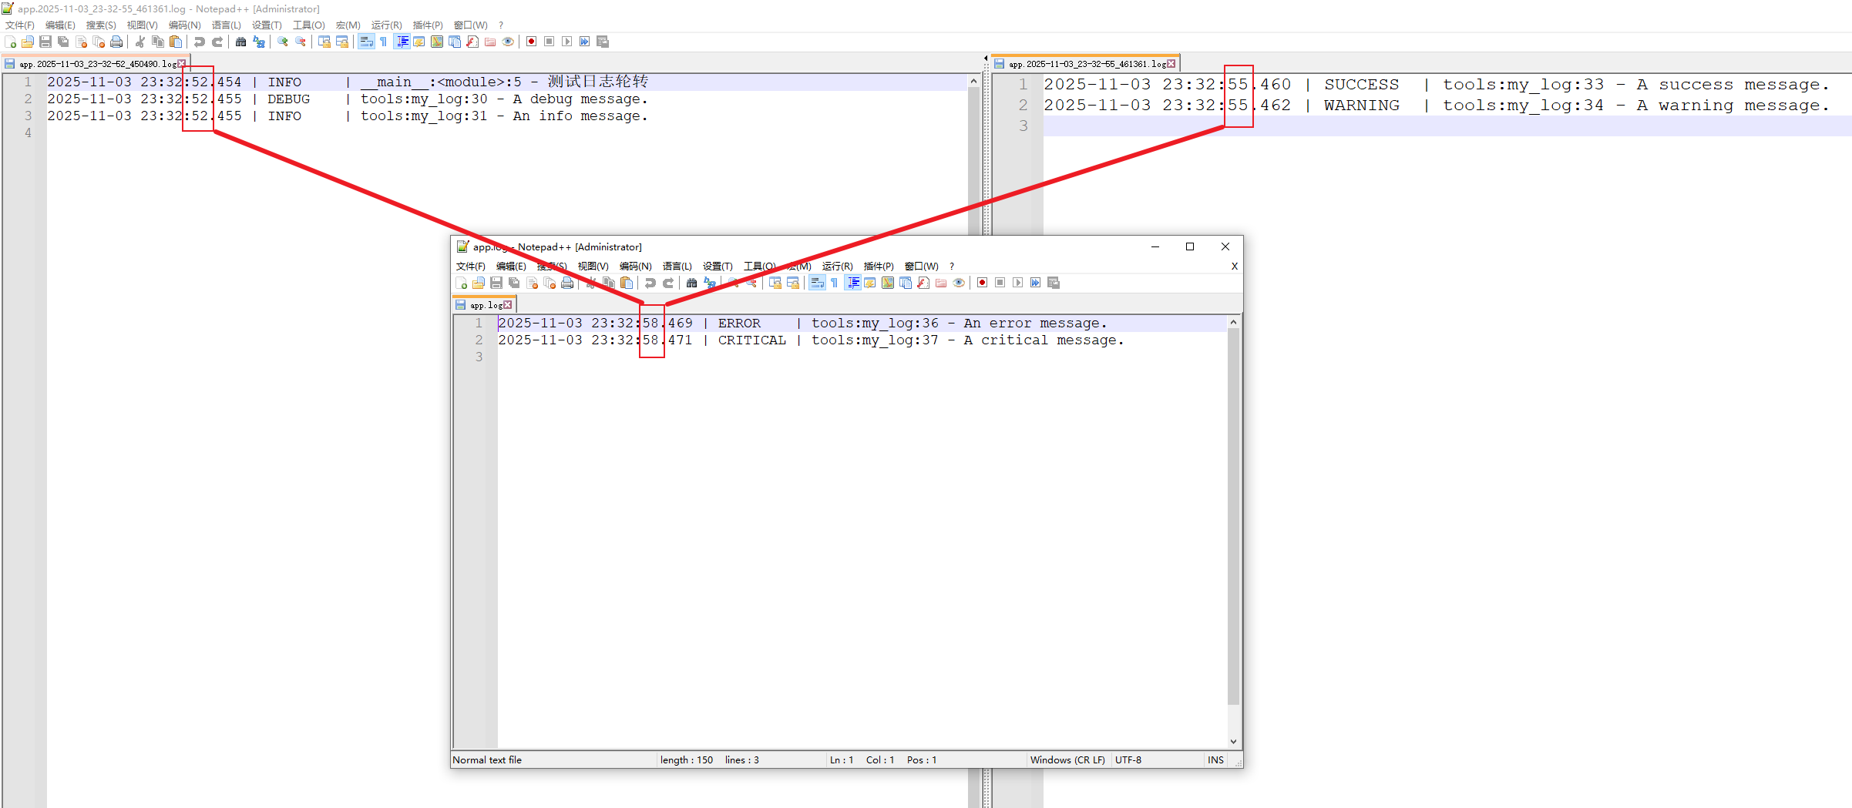Click the UTF-8 encoding status bar field

pyautogui.click(x=1128, y=760)
